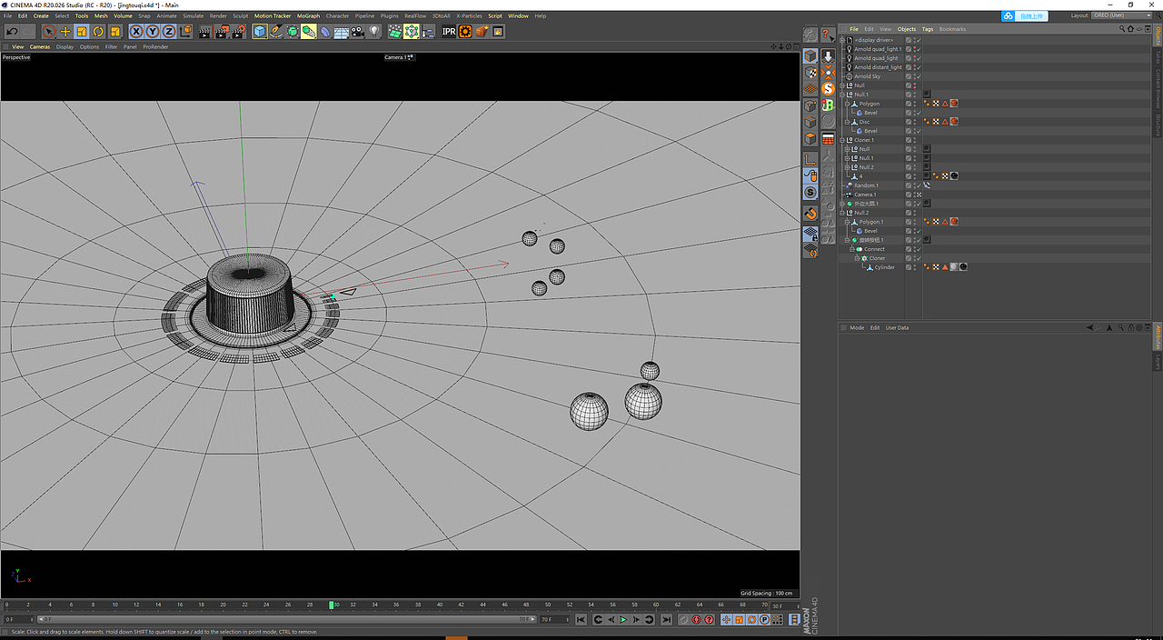Switch to the Takes side tab

point(1158,57)
